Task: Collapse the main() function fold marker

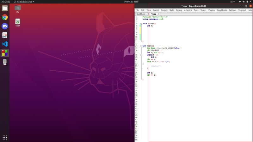Action: click(x=141, y=46)
